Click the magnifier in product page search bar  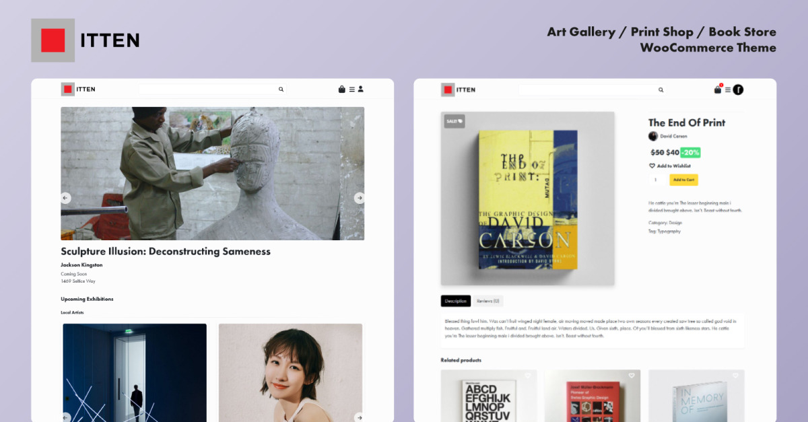[x=661, y=90]
